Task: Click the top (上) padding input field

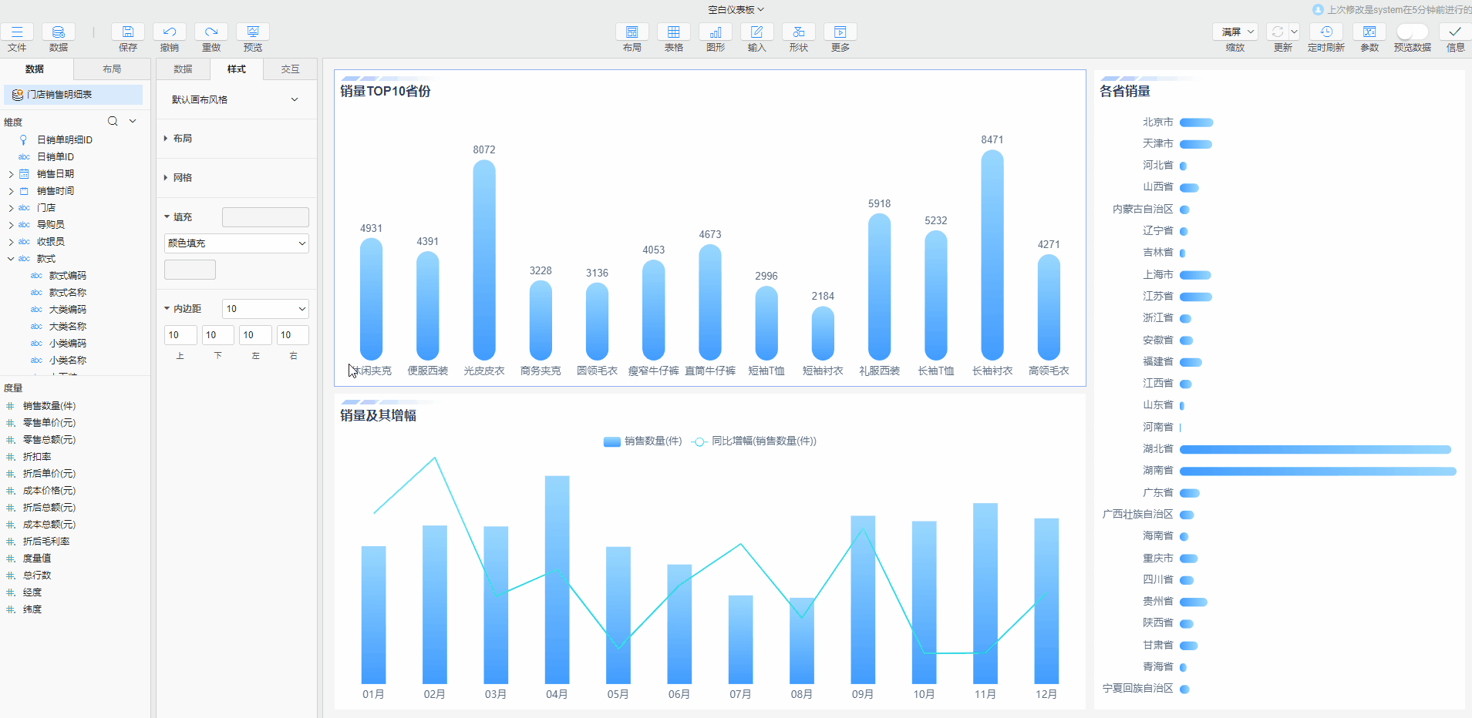Action: click(x=180, y=335)
